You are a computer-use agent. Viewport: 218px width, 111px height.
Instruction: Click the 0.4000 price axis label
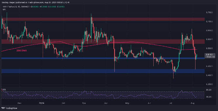coord(209,75)
